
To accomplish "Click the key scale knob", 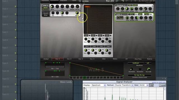I will 149,69.
